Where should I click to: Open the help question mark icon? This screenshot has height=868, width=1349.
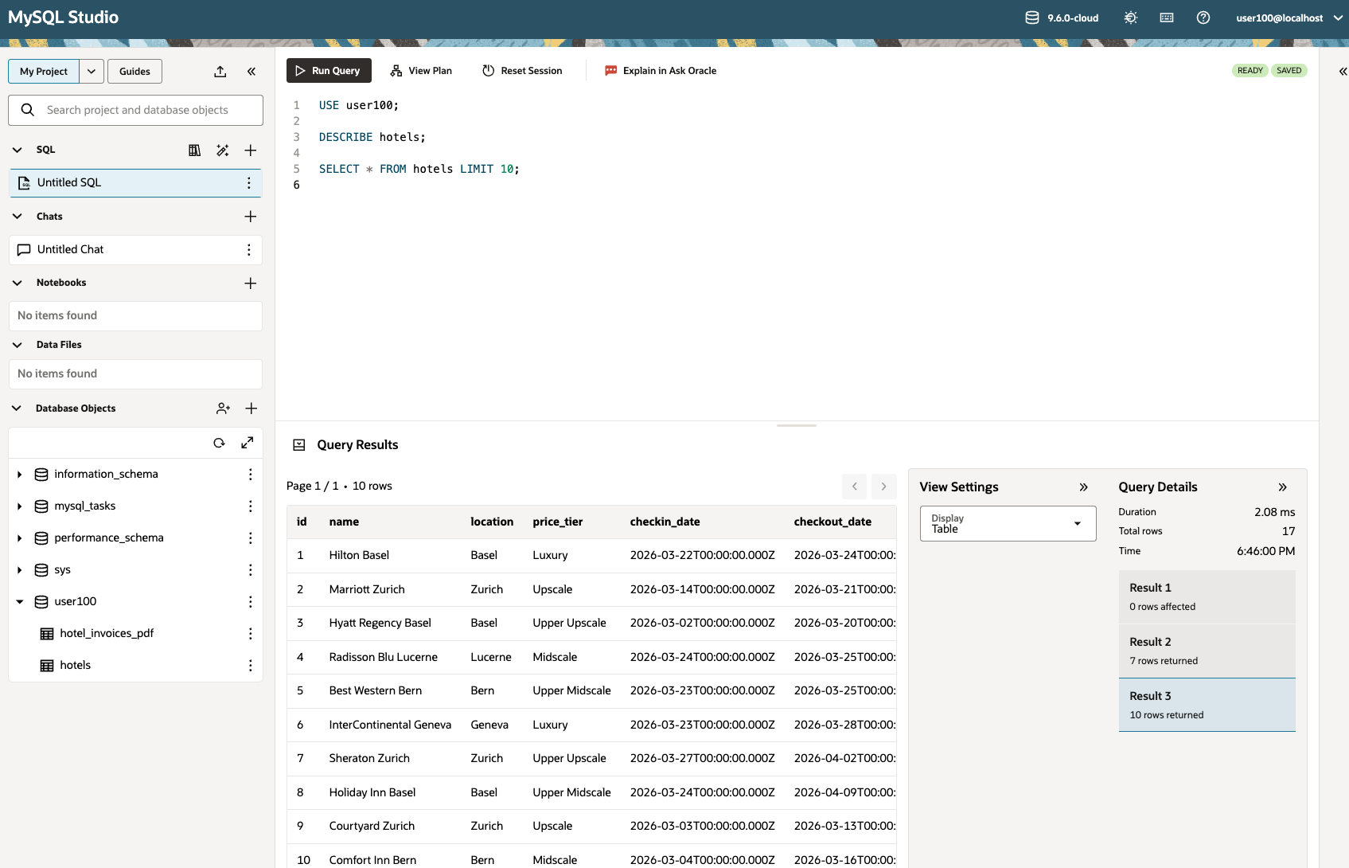[1203, 18]
